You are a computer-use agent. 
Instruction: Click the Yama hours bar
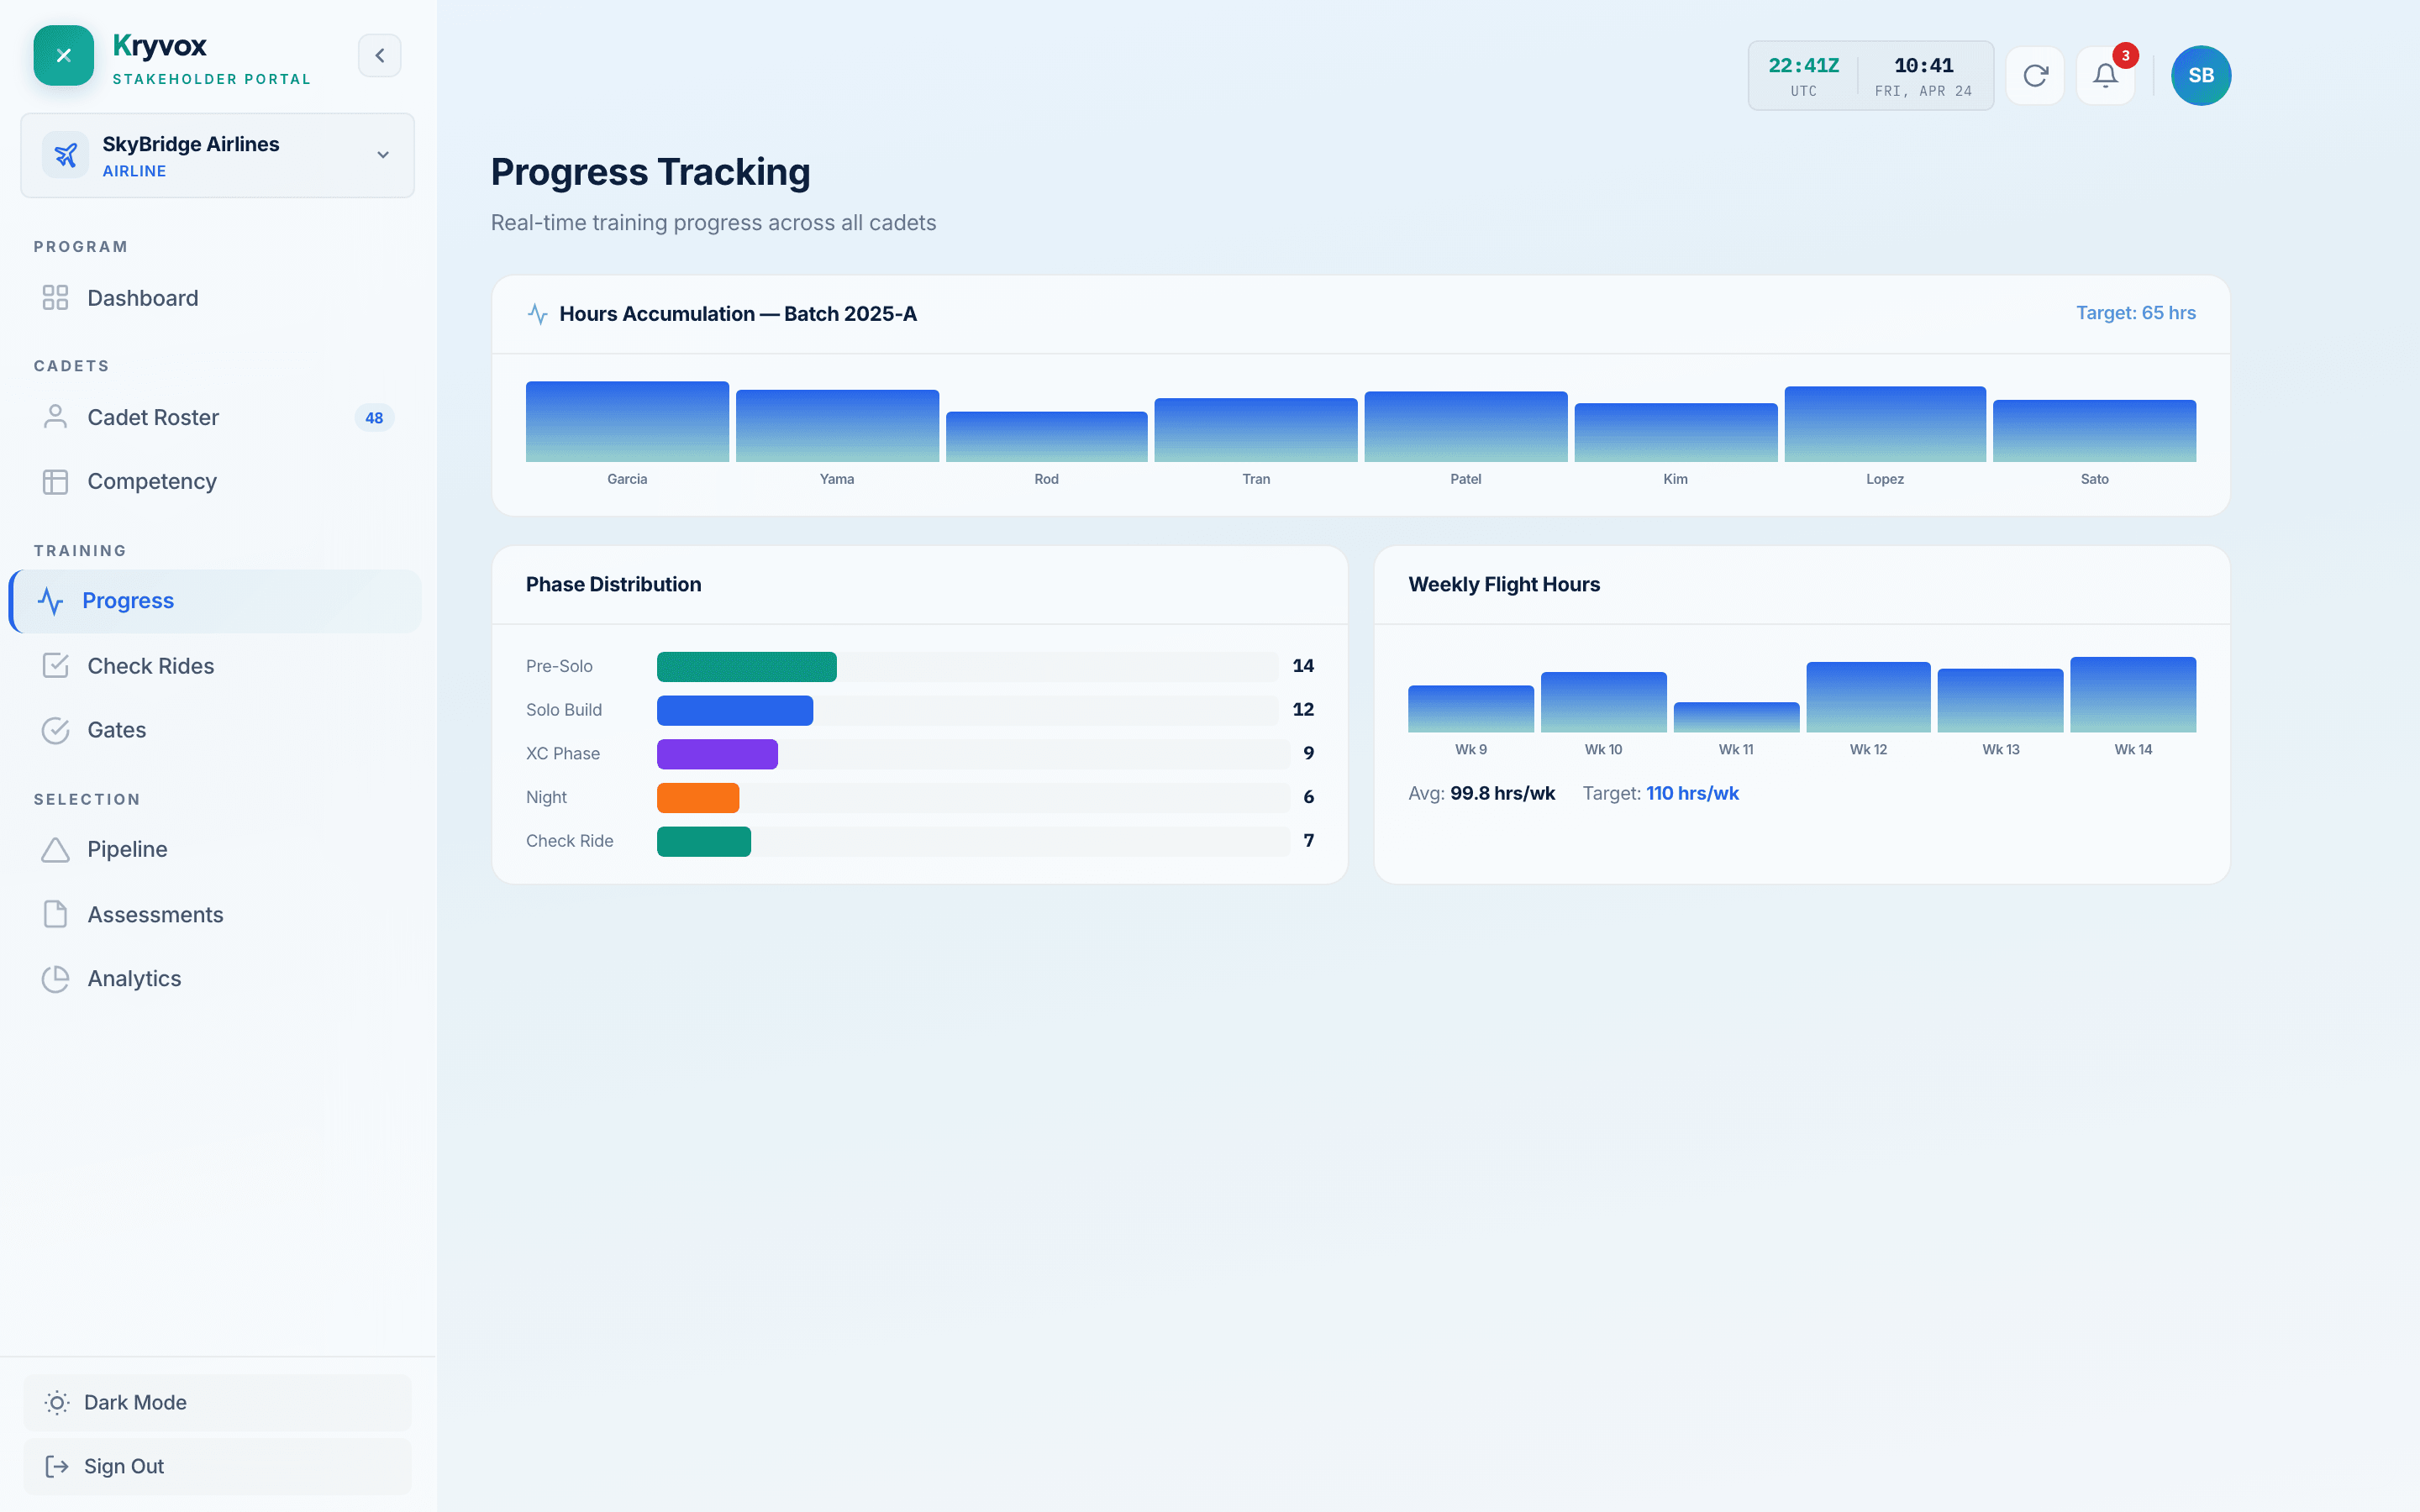tap(837, 425)
